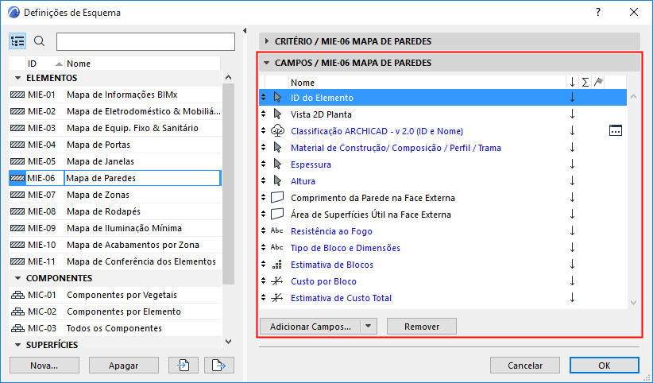Collapse the COMPONENTES group
This screenshot has width=653, height=383.
tap(17, 278)
